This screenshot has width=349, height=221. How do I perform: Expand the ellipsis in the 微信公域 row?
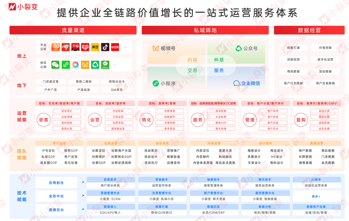(x=115, y=65)
